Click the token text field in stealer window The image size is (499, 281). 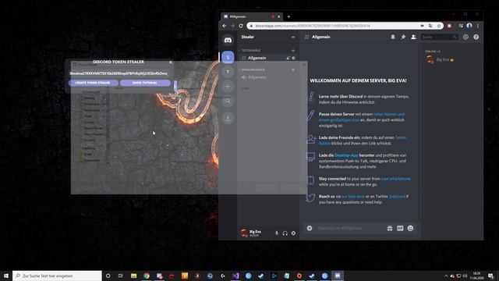point(119,73)
